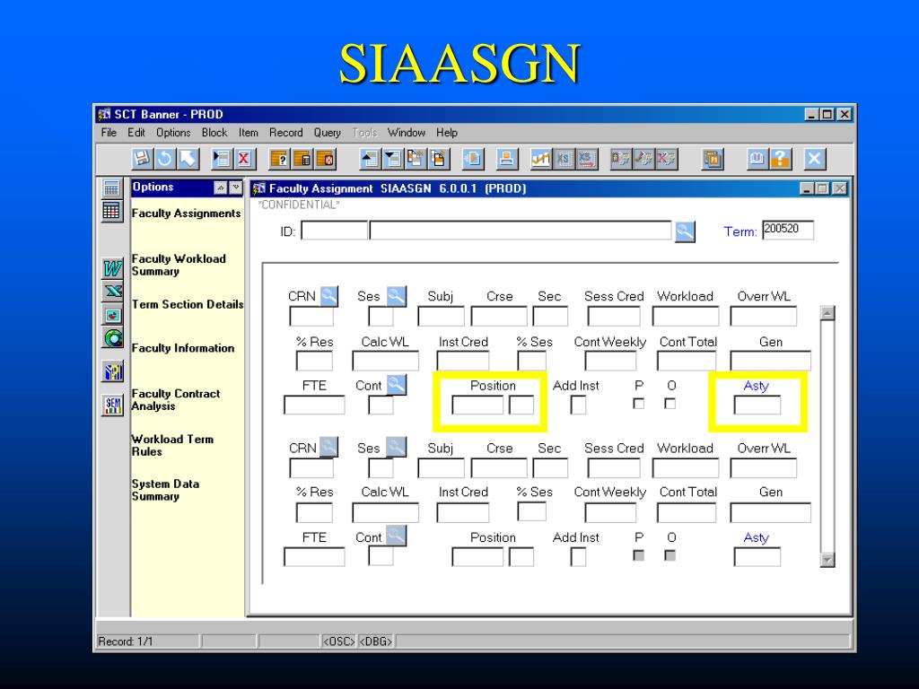Click the first record's Subj field
This screenshot has width=919, height=689.
click(x=441, y=317)
